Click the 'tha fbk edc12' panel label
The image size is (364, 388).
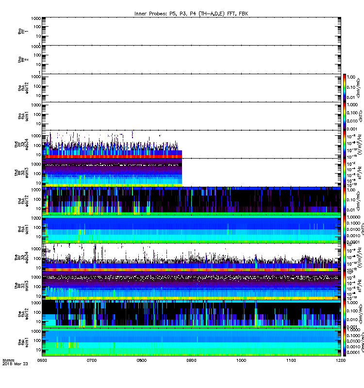click(x=23, y=88)
